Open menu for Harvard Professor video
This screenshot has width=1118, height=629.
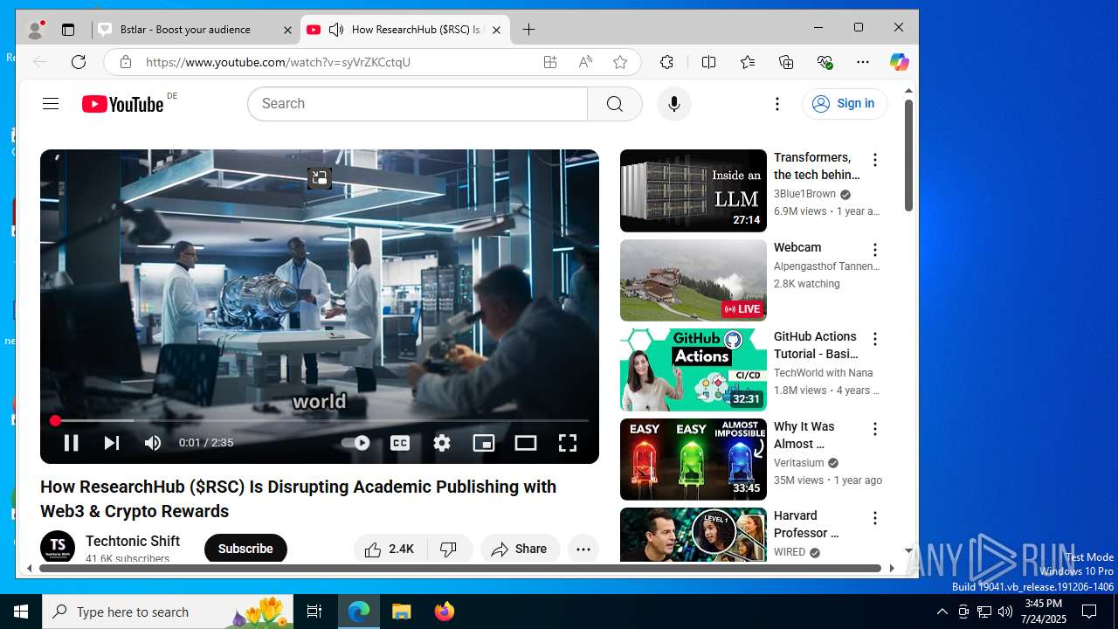point(874,518)
